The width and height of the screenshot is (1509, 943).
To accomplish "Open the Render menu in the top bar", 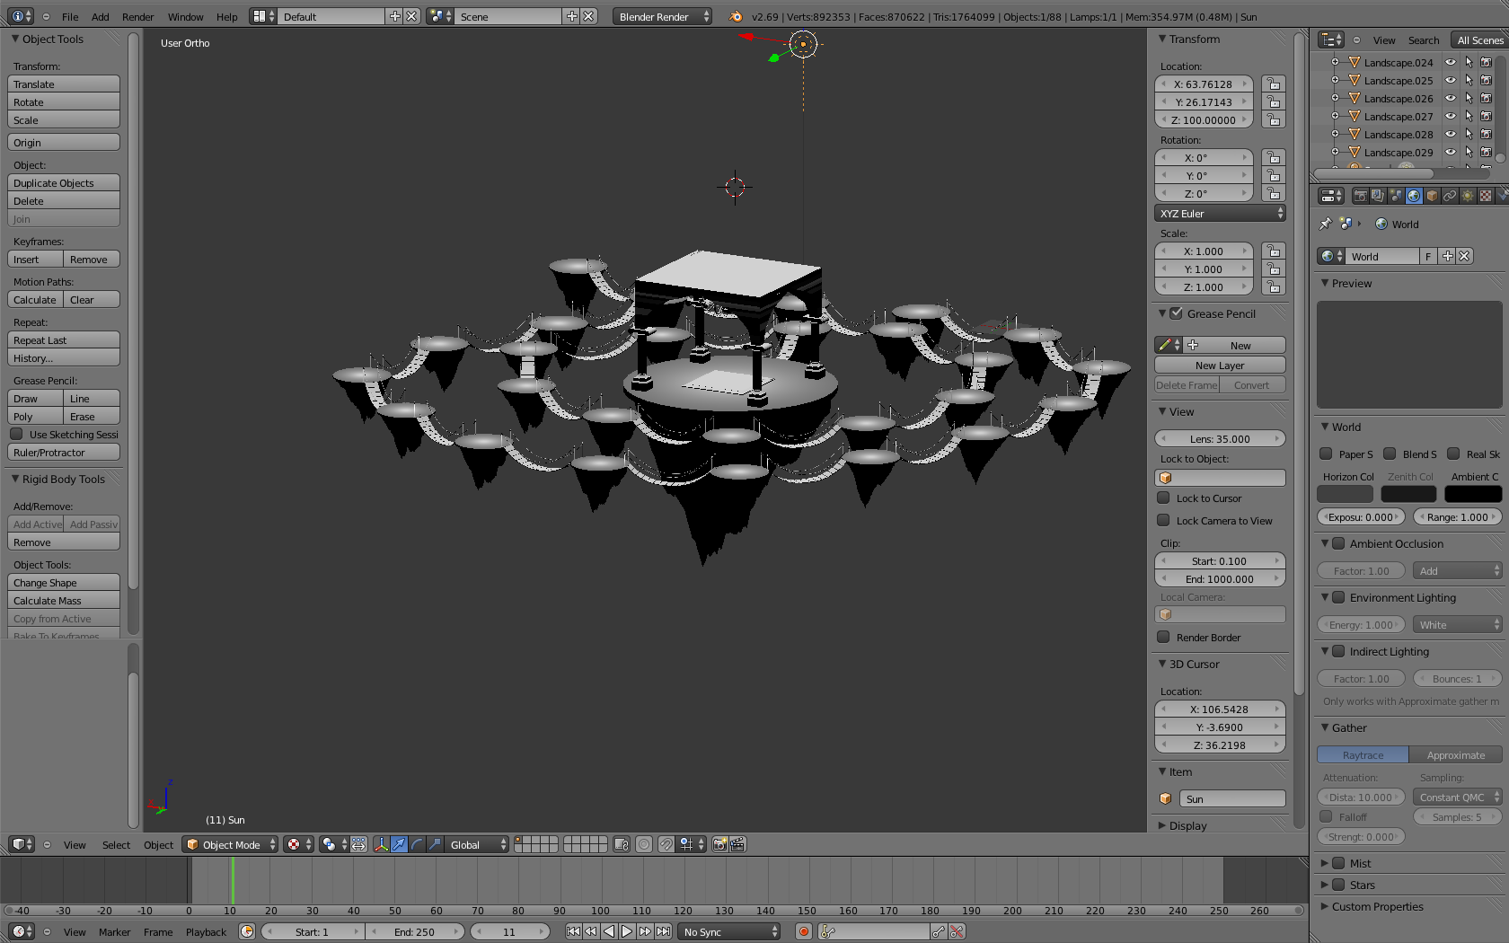I will [137, 17].
